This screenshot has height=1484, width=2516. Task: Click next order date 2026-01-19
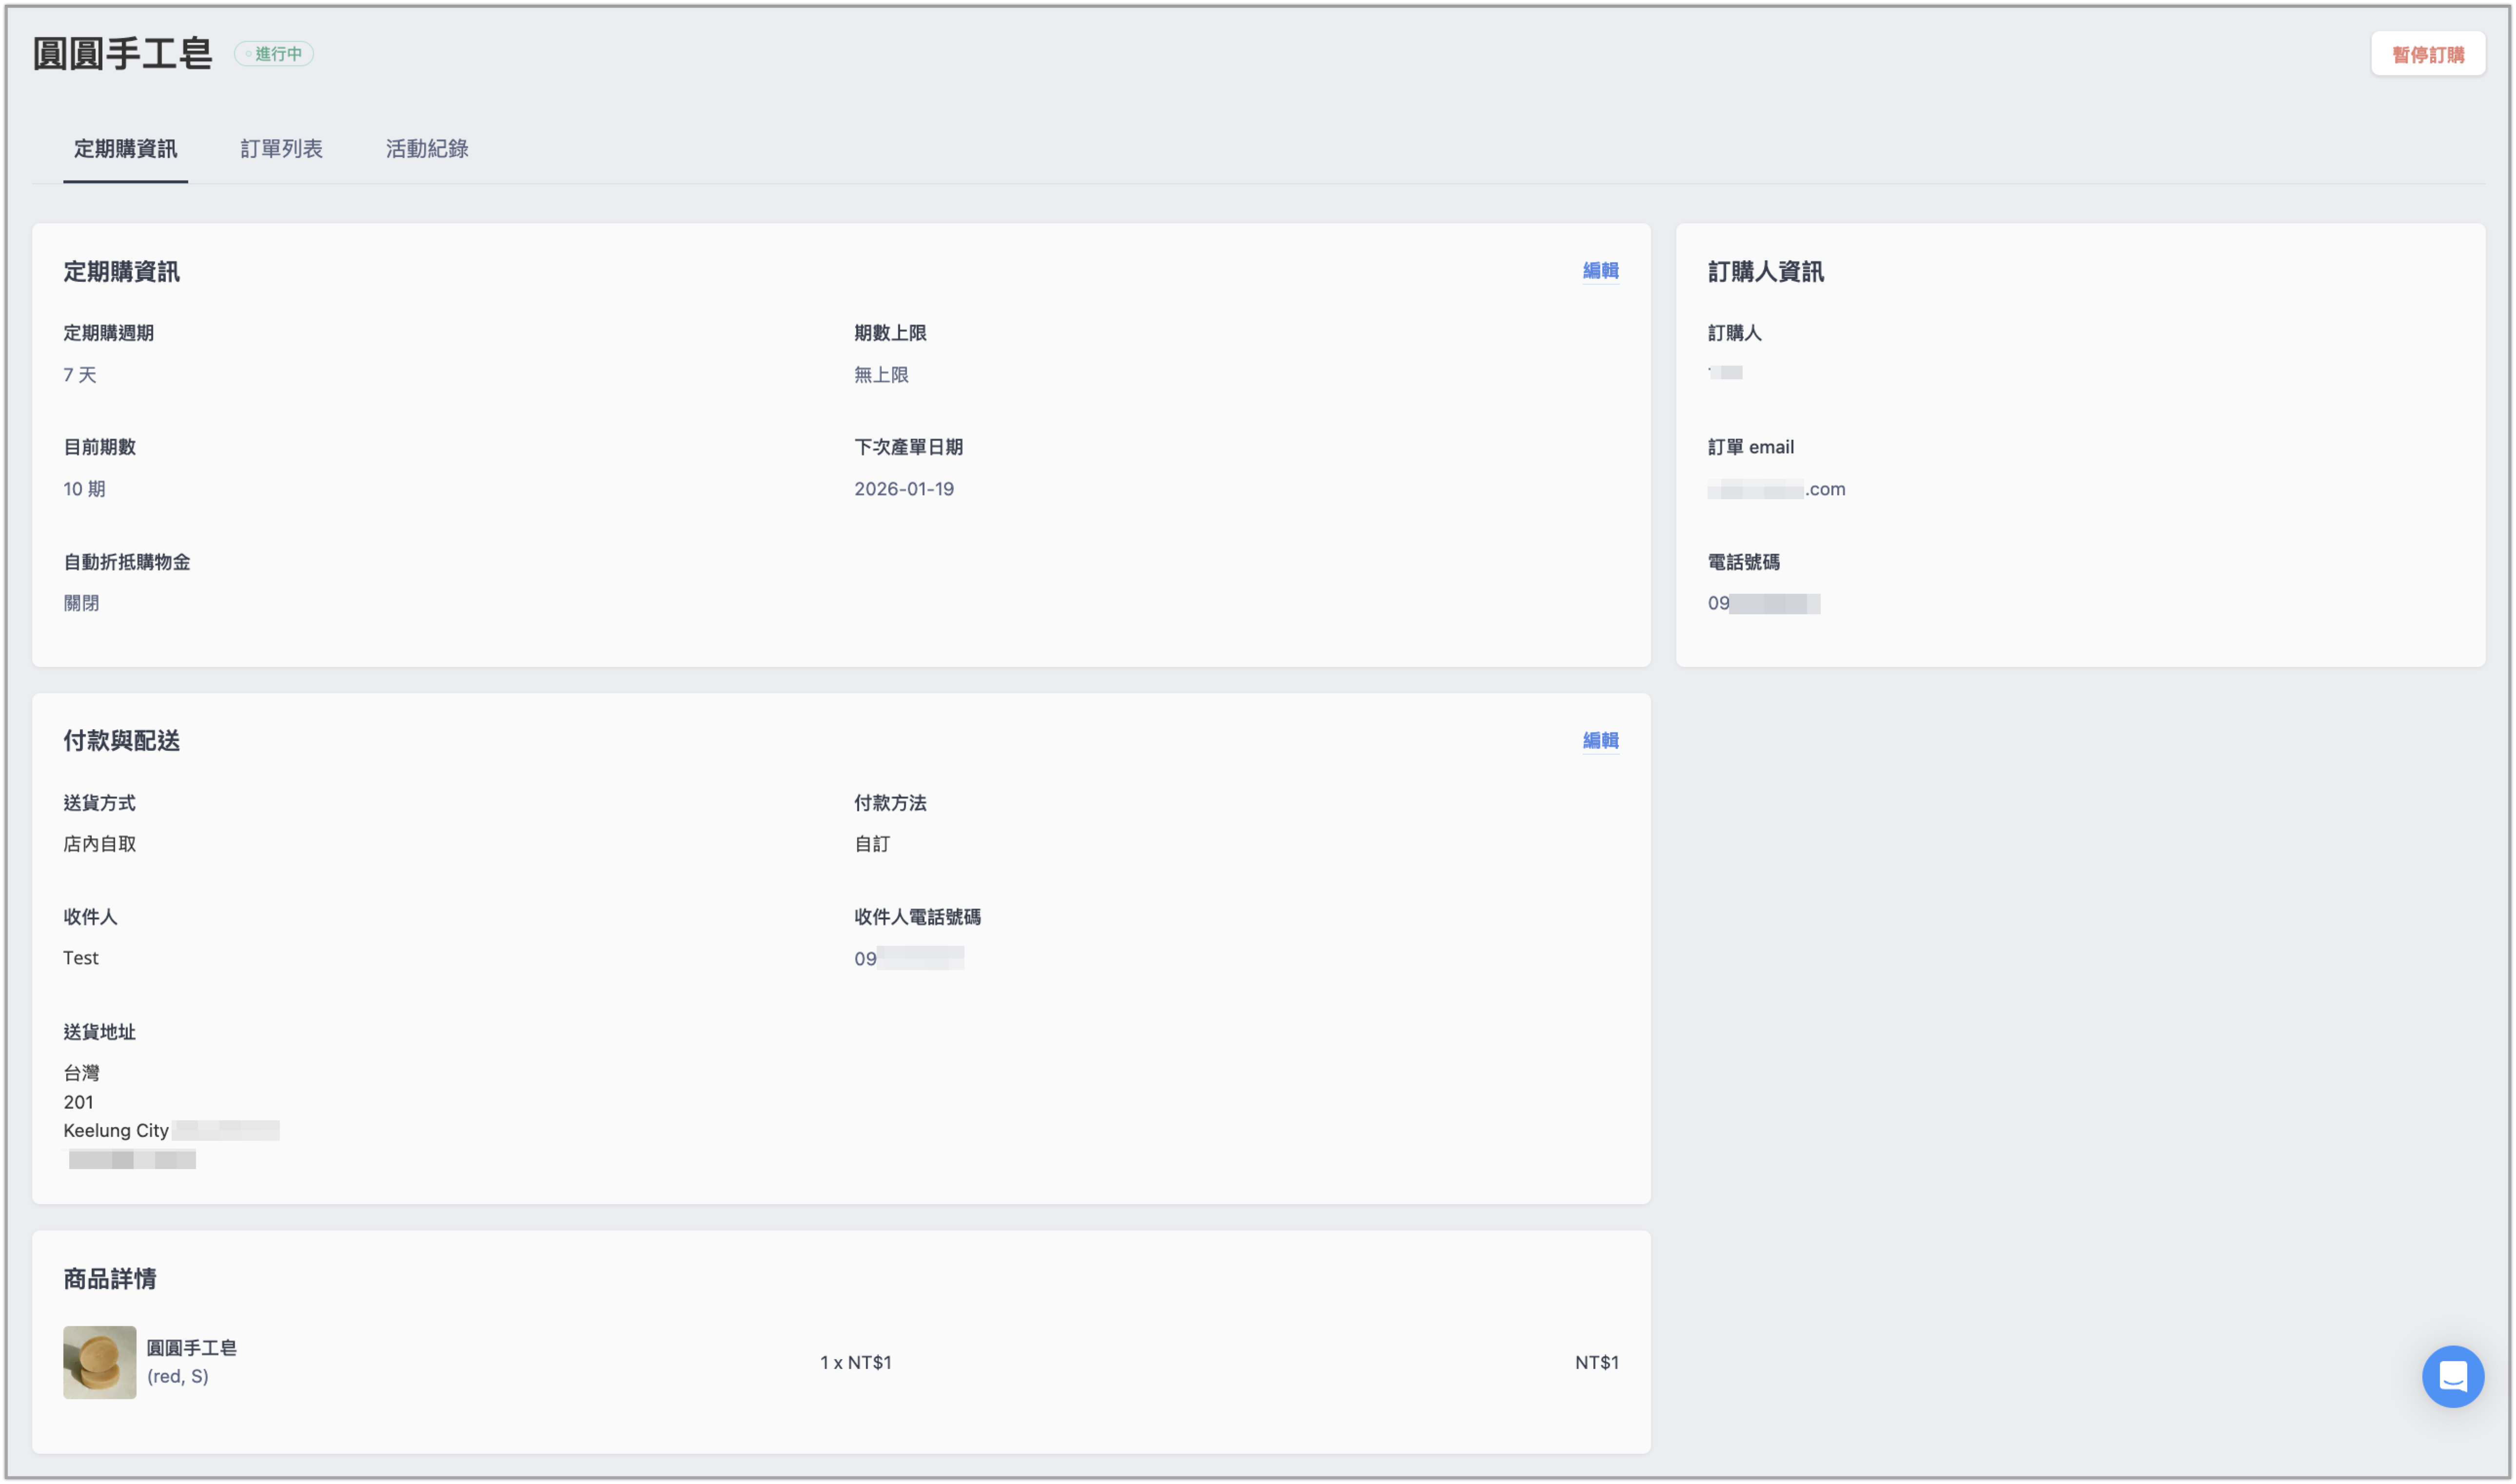coord(904,489)
